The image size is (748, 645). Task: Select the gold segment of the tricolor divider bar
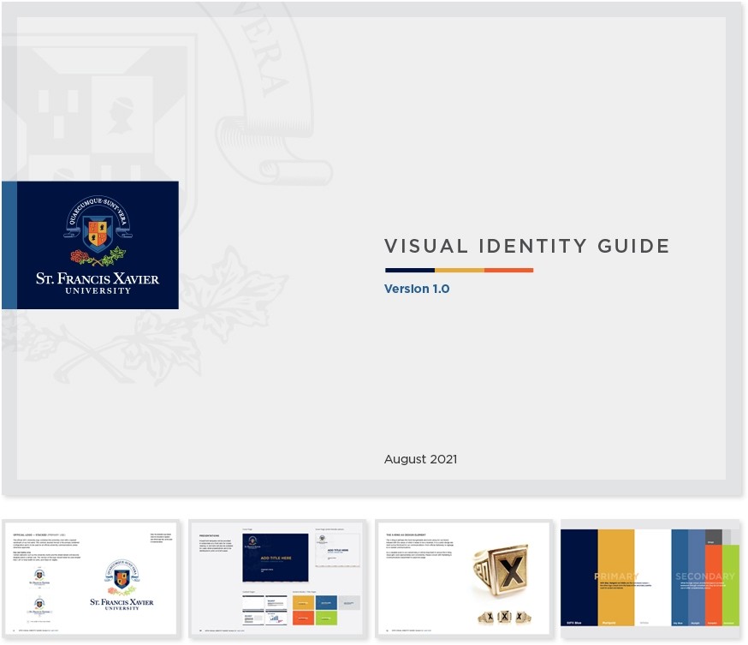coord(460,269)
